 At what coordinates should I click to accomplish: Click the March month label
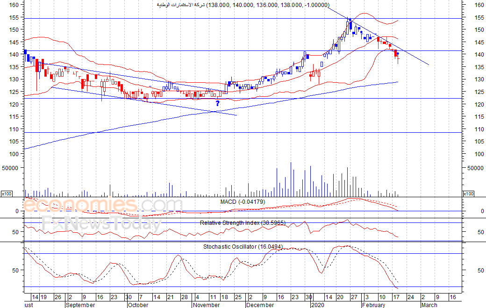click(429, 305)
